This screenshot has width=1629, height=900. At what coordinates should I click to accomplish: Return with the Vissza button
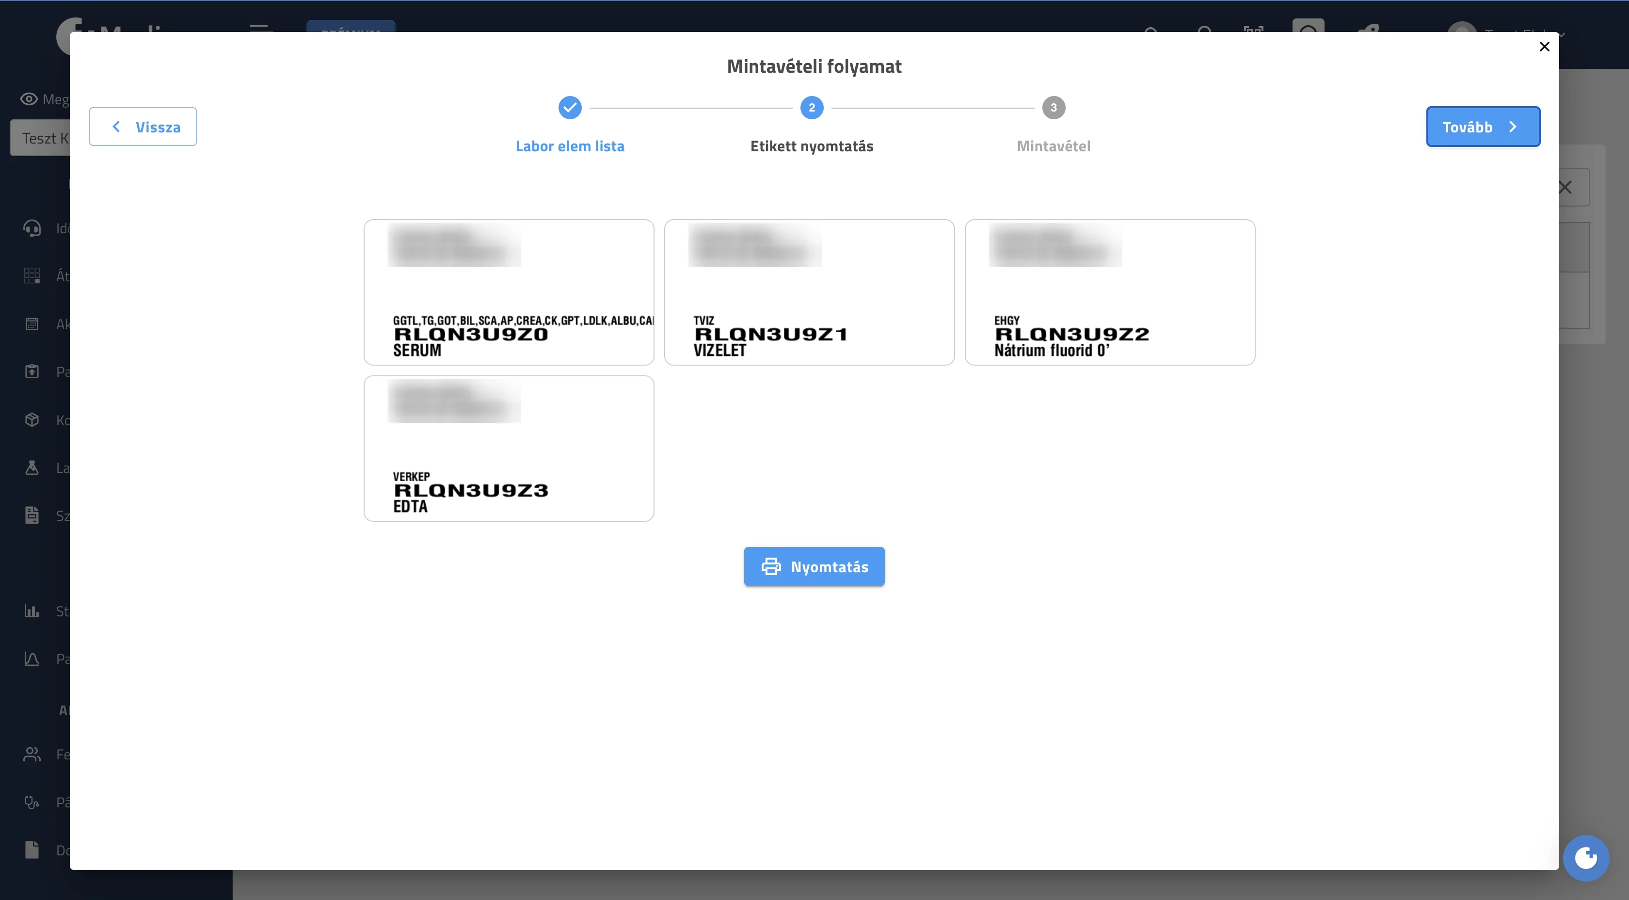143,127
